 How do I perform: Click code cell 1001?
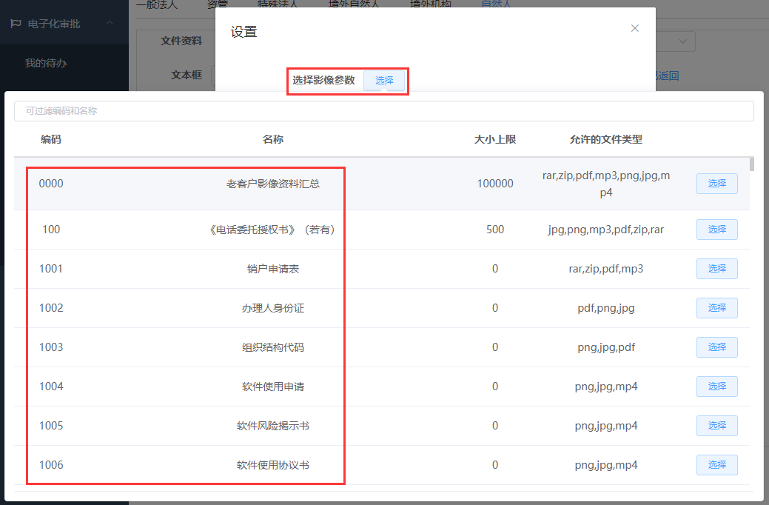click(x=51, y=269)
